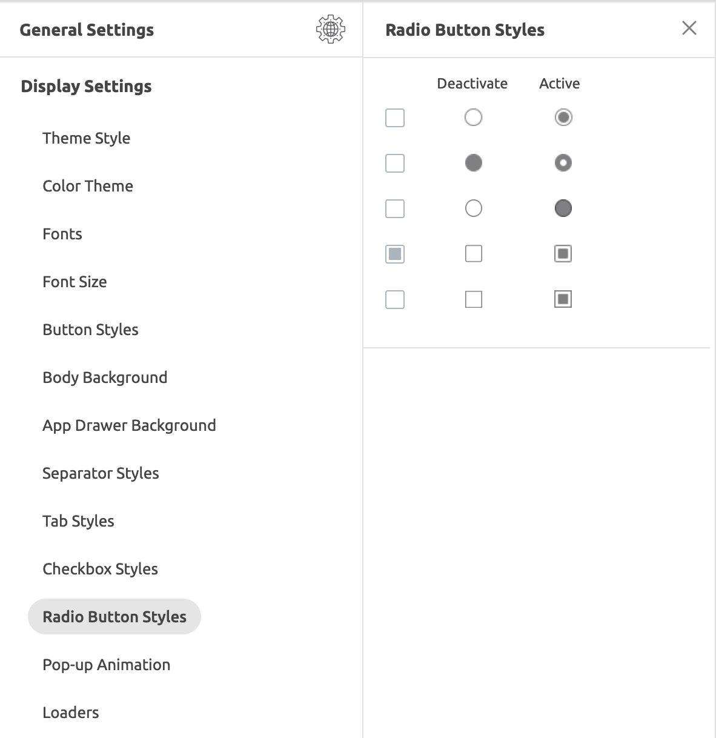This screenshot has width=716, height=738.
Task: Select the first radio style checkbox
Action: coord(395,118)
